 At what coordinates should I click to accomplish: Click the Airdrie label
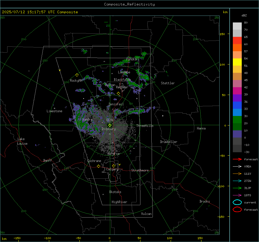point(113,154)
